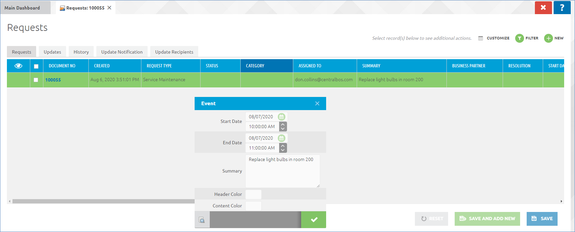Open the End Date calendar picker
The height and width of the screenshot is (232, 575).
click(x=281, y=138)
